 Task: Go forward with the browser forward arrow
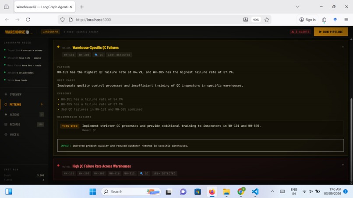point(18,20)
